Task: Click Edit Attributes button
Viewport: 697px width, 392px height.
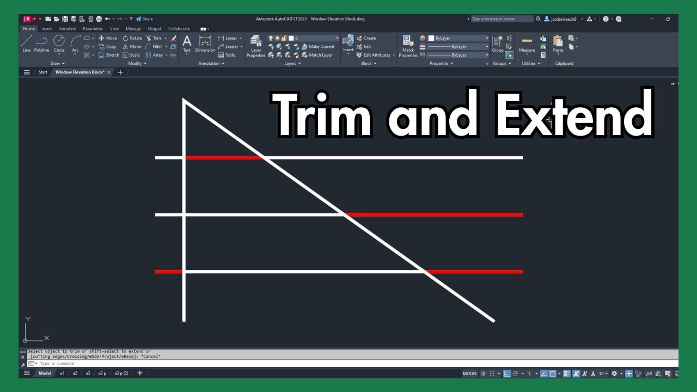Action: 374,55
